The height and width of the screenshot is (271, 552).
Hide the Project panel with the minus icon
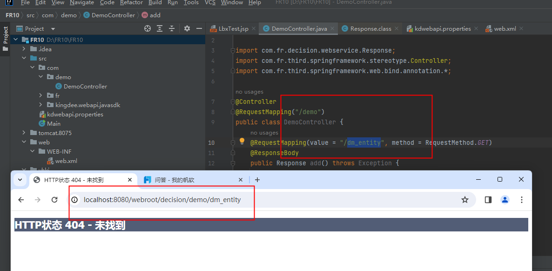point(199,28)
